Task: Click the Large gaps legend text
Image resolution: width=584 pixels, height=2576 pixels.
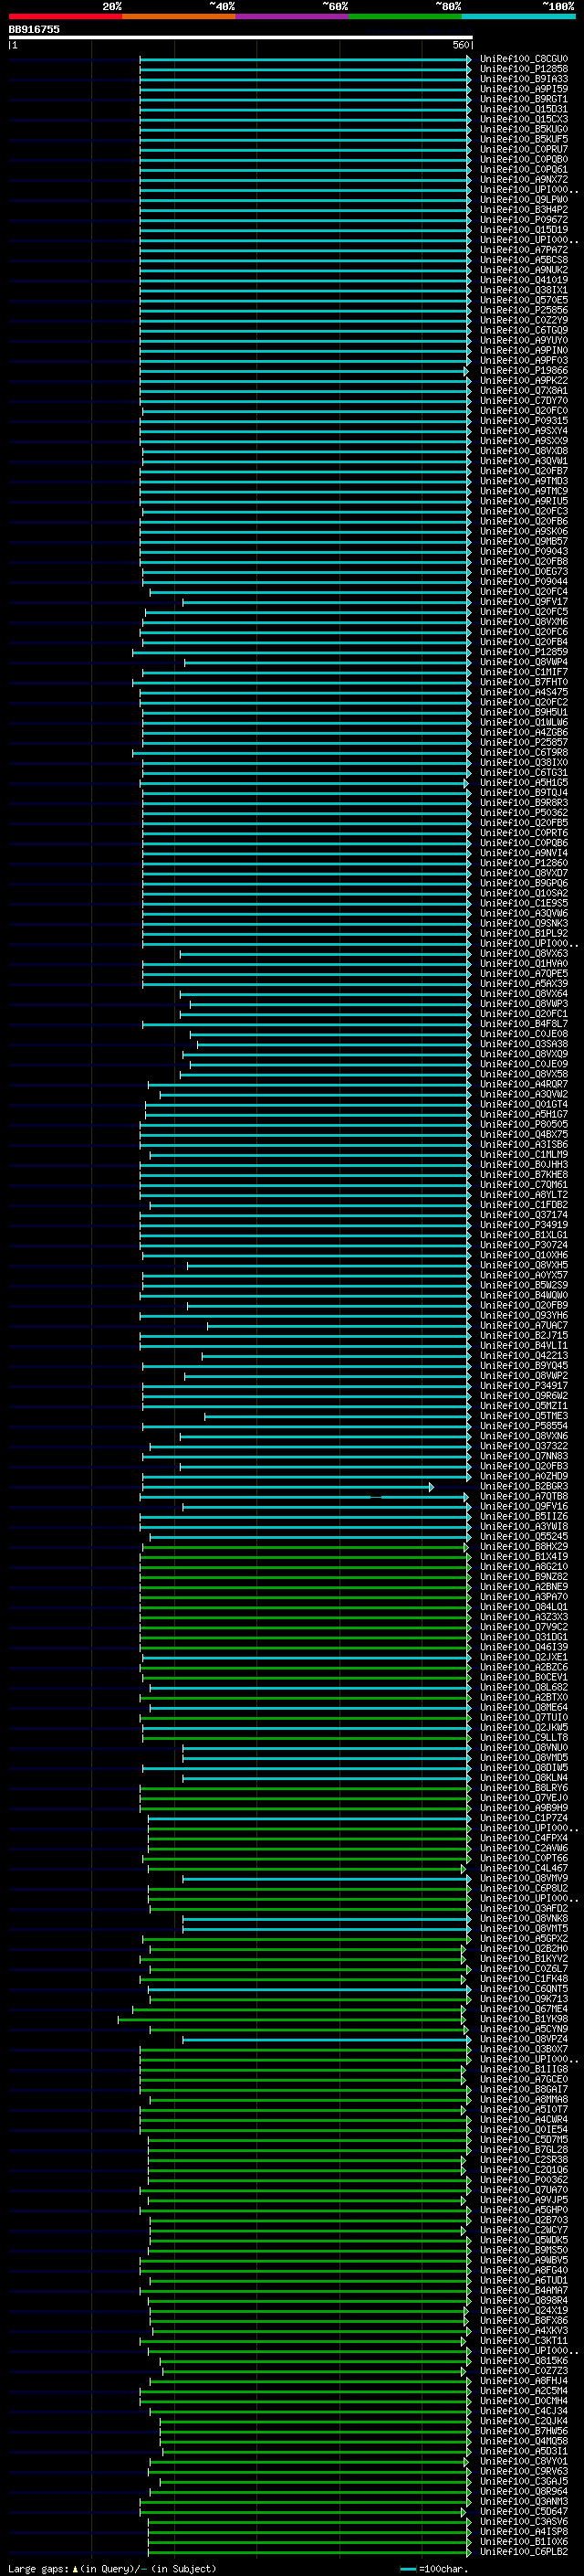Action: tap(112, 2568)
